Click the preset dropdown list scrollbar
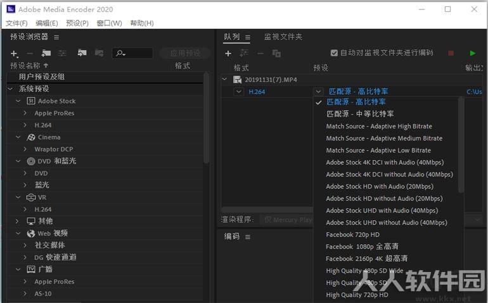This screenshot has width=488, height=303. 461,144
